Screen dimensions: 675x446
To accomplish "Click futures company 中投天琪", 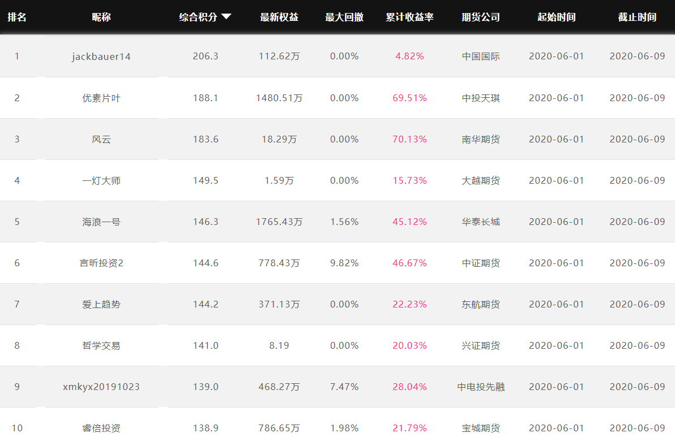I will [x=481, y=98].
